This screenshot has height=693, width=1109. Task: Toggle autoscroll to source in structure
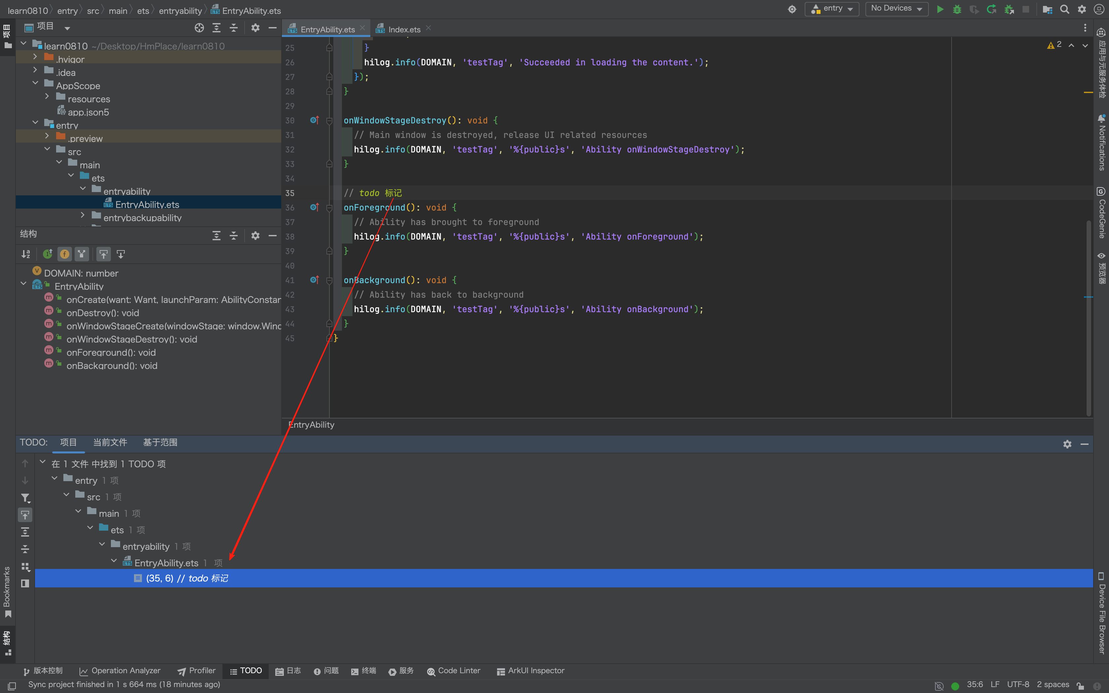pyautogui.click(x=104, y=254)
